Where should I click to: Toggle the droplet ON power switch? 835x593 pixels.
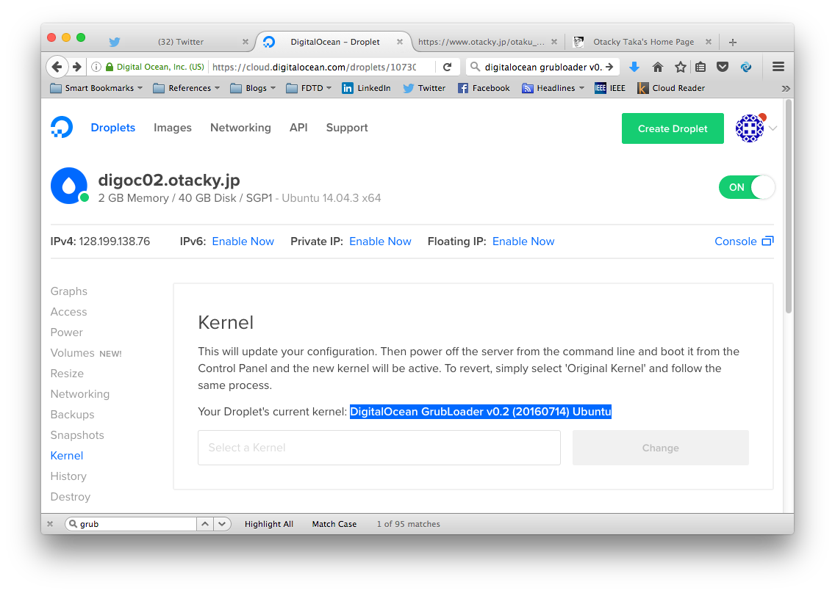pyautogui.click(x=747, y=187)
